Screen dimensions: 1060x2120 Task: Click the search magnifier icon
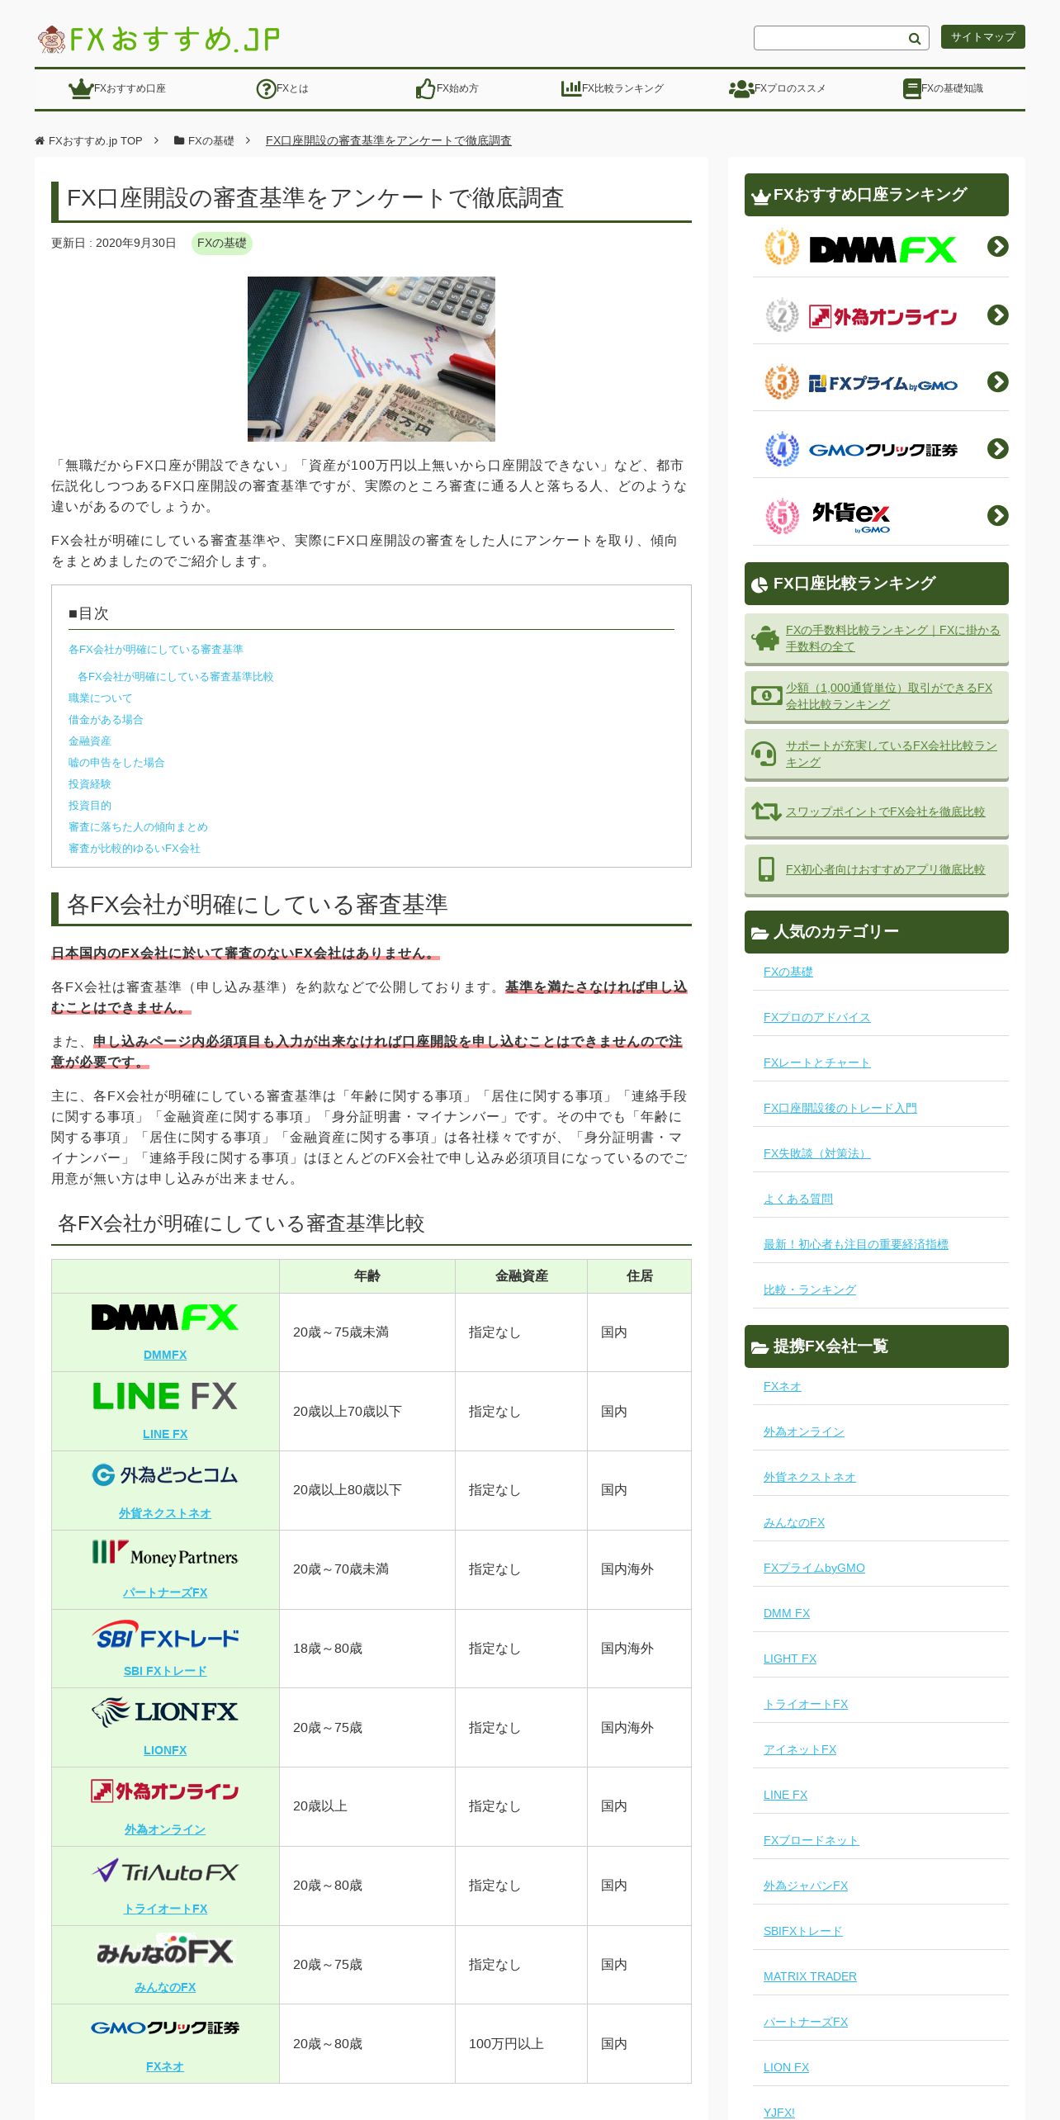[x=914, y=38]
